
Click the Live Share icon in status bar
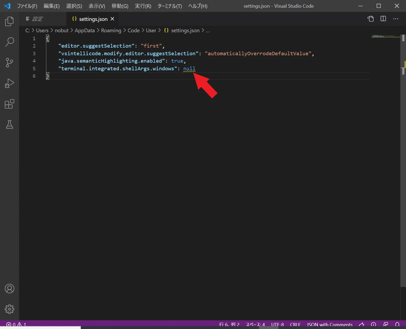362,325
